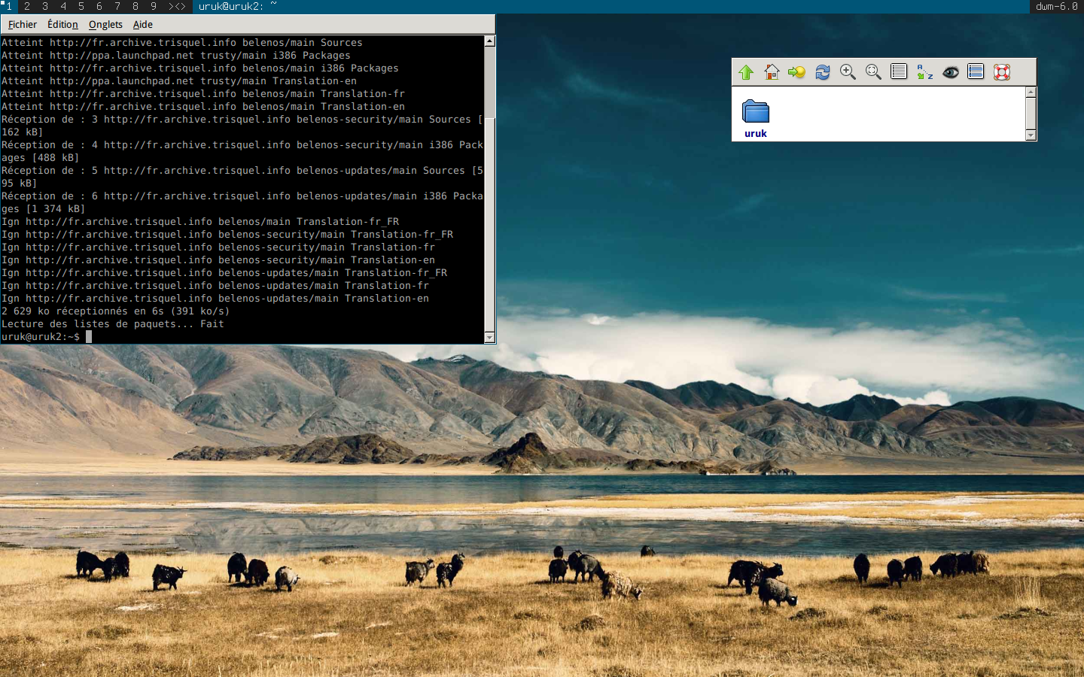Switch to workspace tag 3

point(45,7)
